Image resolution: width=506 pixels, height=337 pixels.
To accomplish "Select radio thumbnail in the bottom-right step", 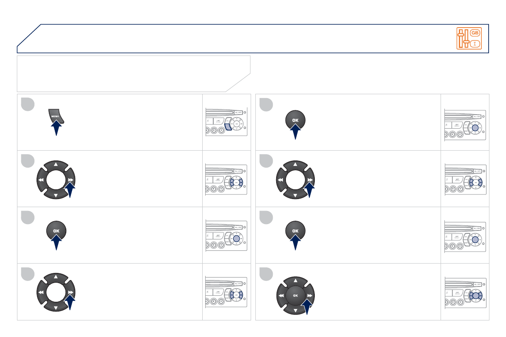I will pyautogui.click(x=465, y=292).
